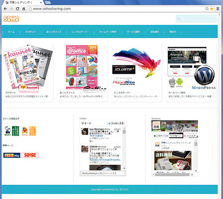This screenshot has width=223, height=199.
Task: Open the SOHO blog banner
Action: 12,155
